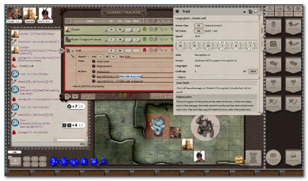Click Claw action line in tracker

click(x=120, y=81)
